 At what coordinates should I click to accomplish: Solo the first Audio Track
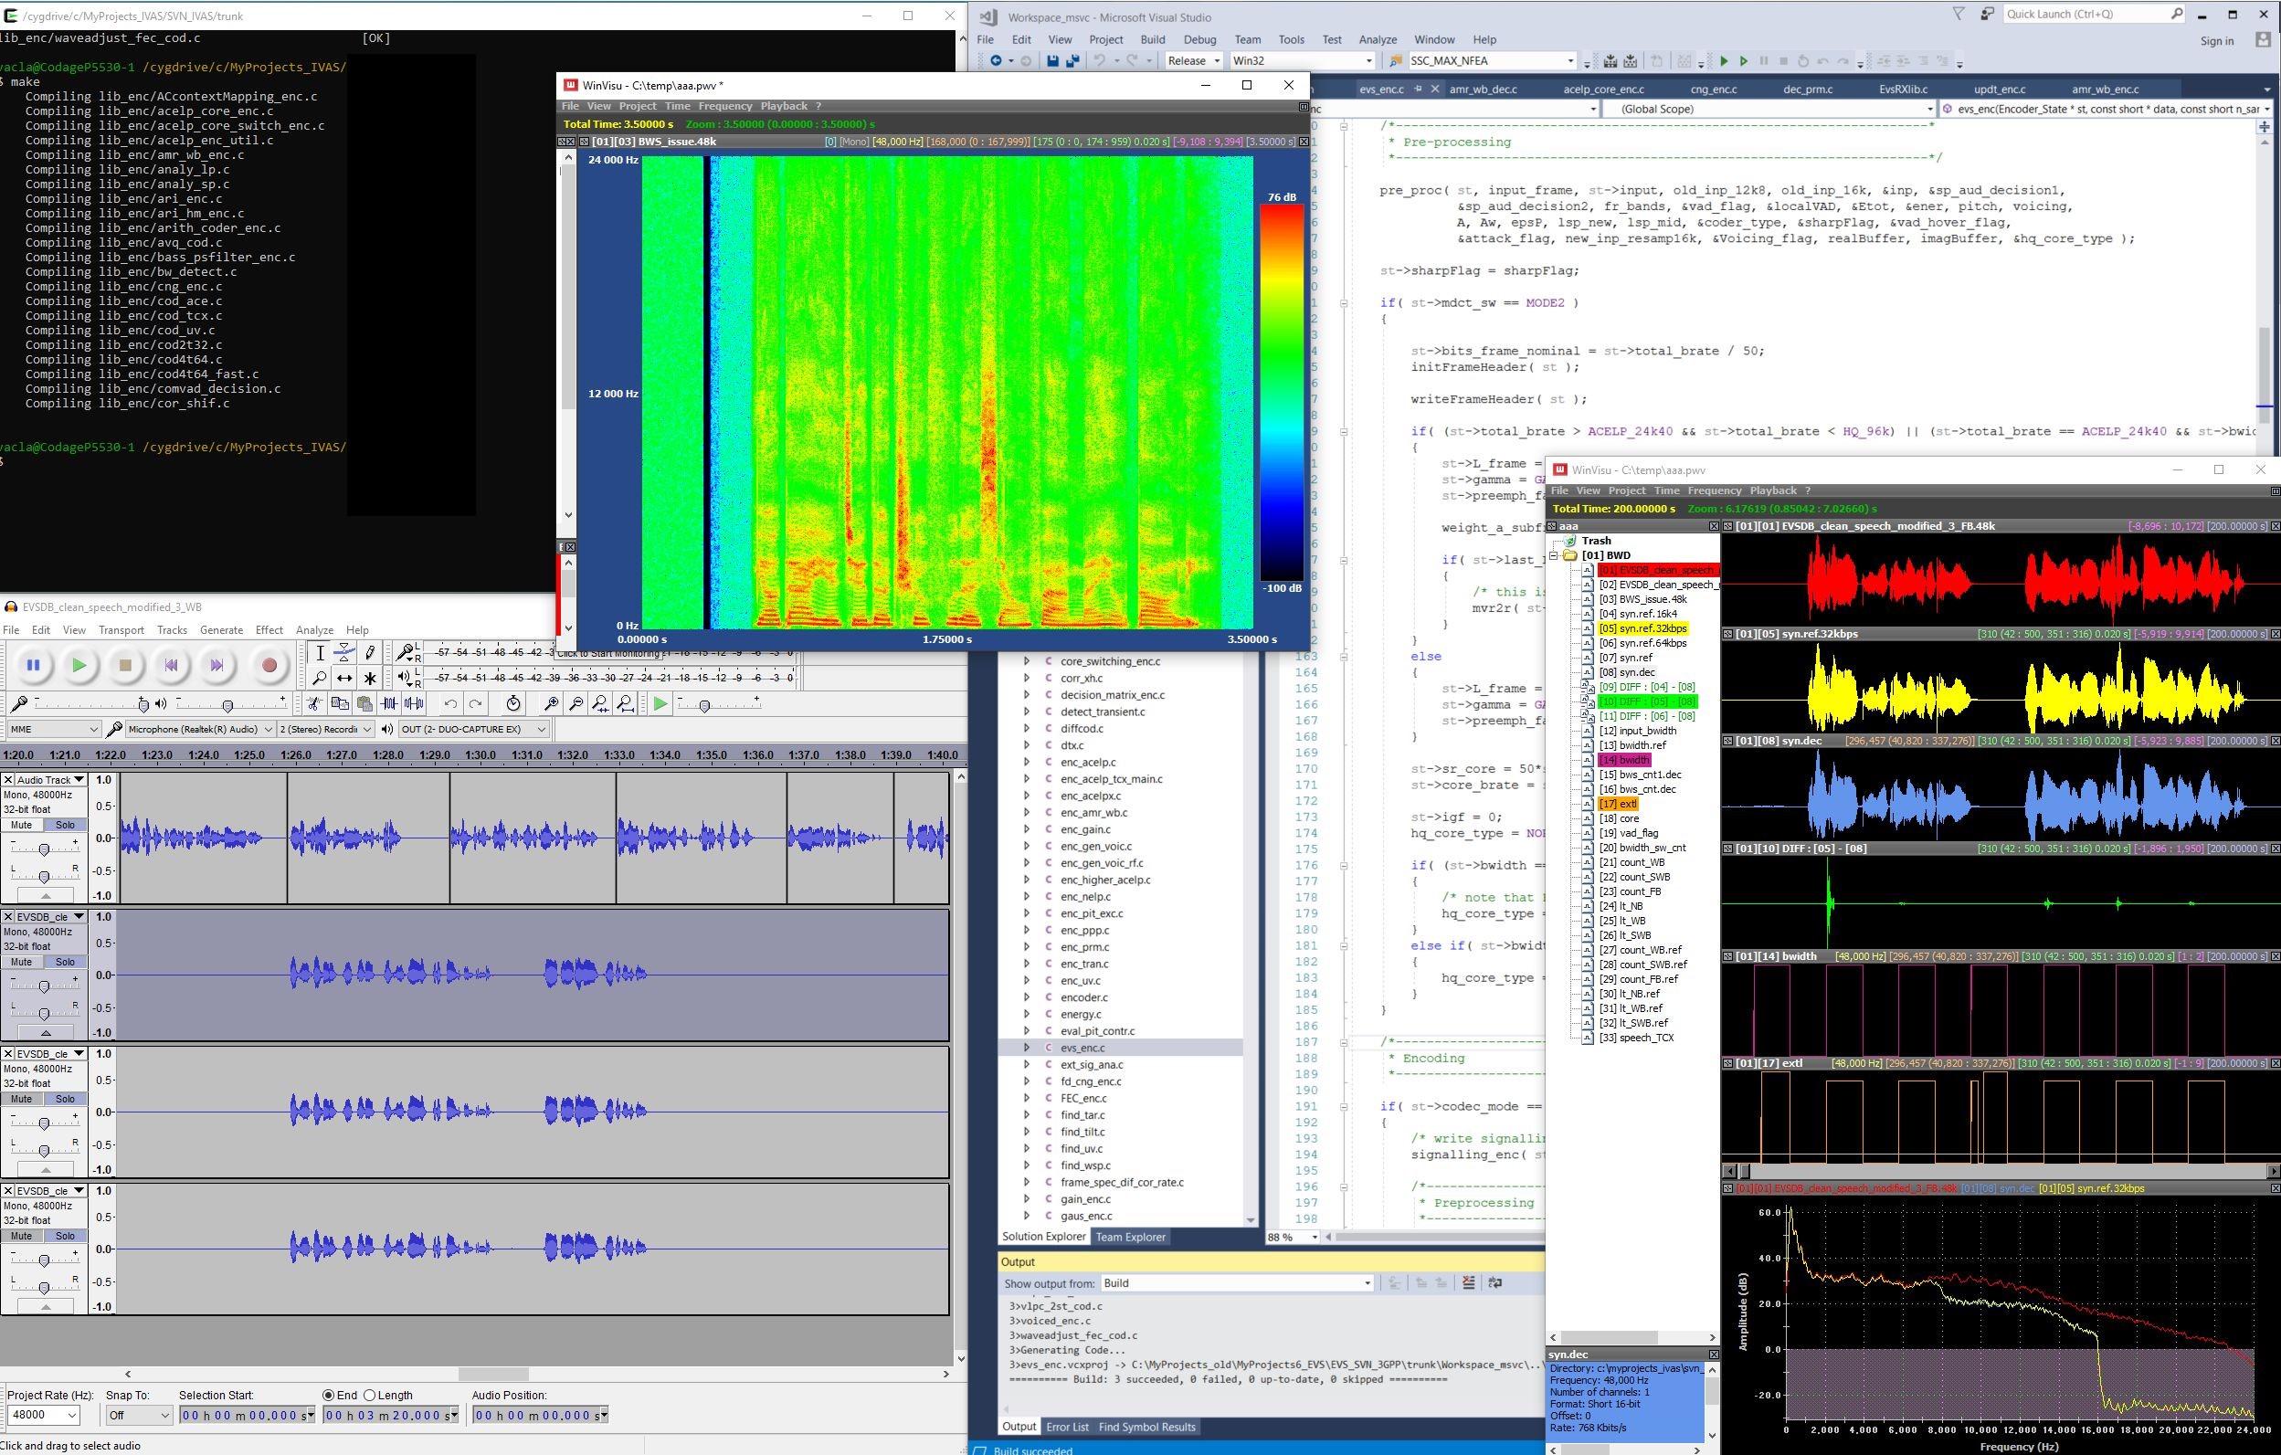pos(66,825)
